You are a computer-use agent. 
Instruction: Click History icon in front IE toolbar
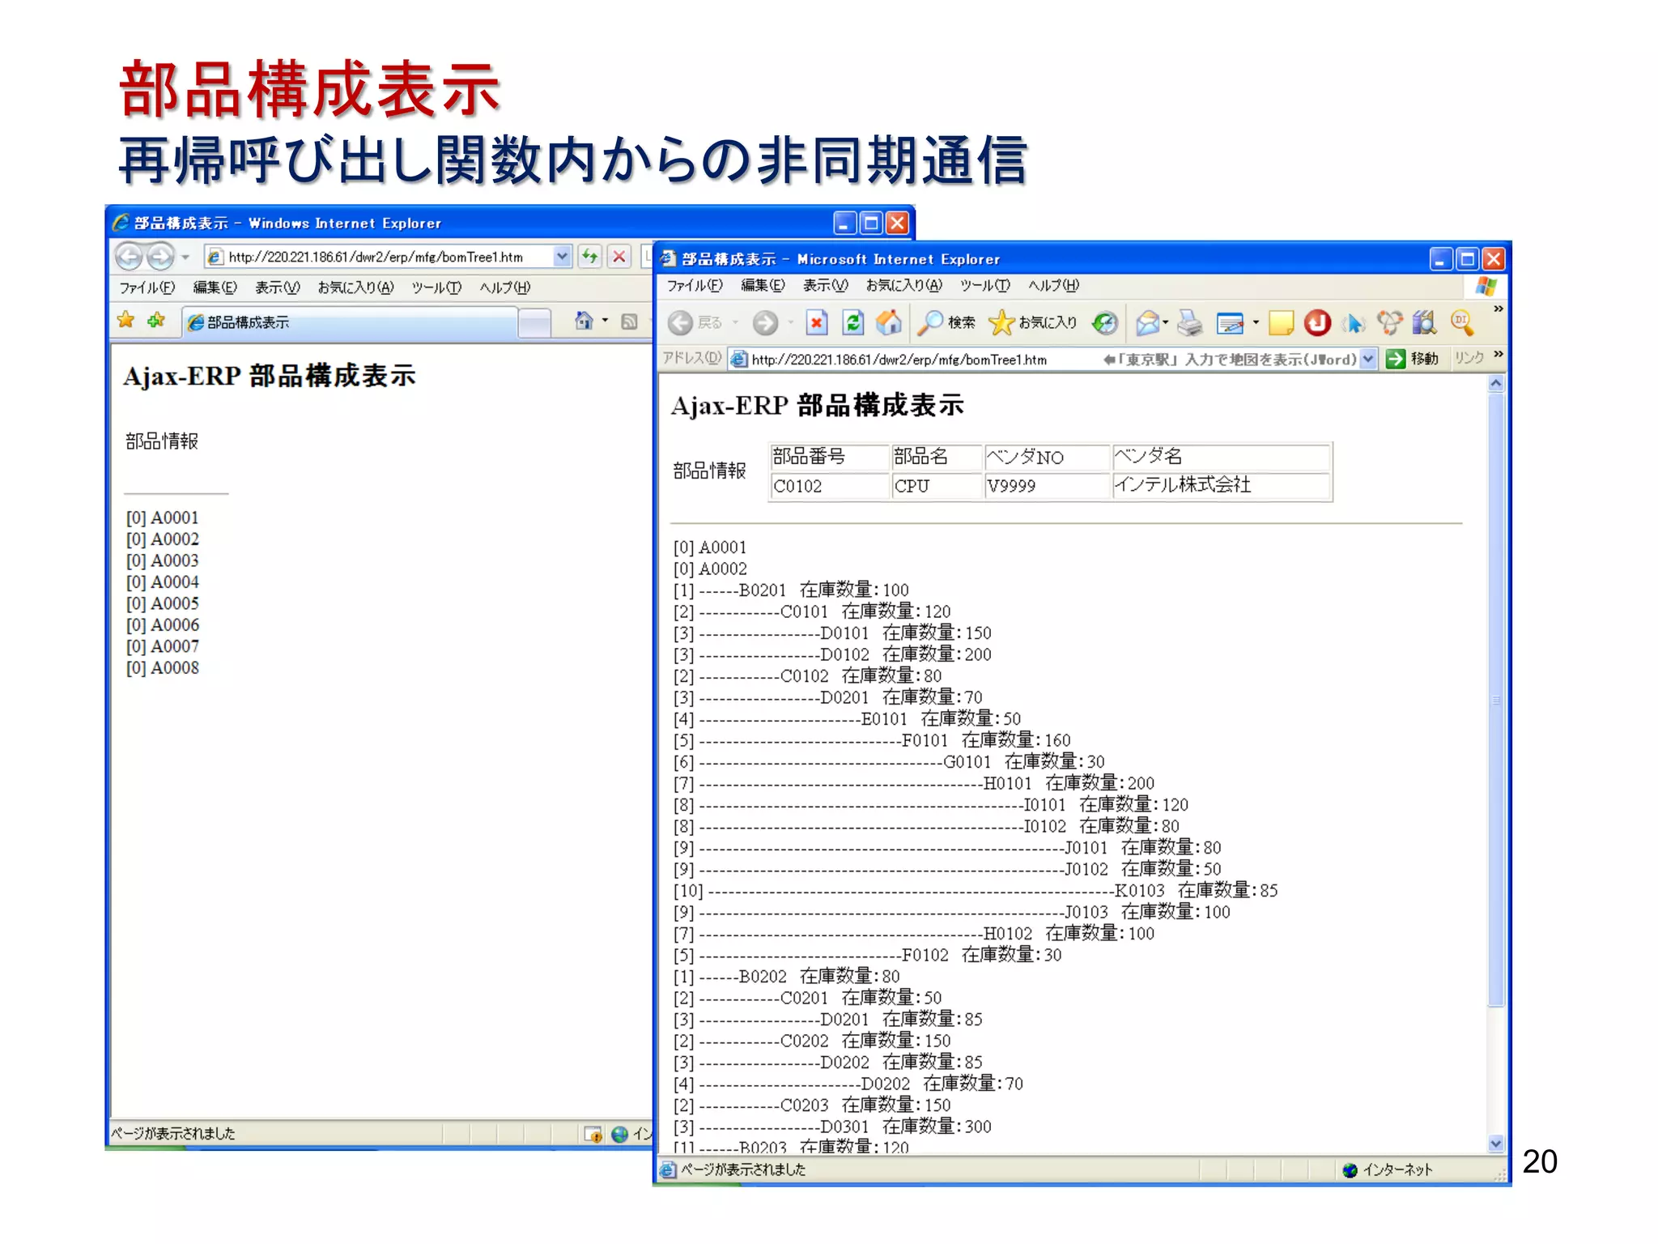coord(1104,323)
